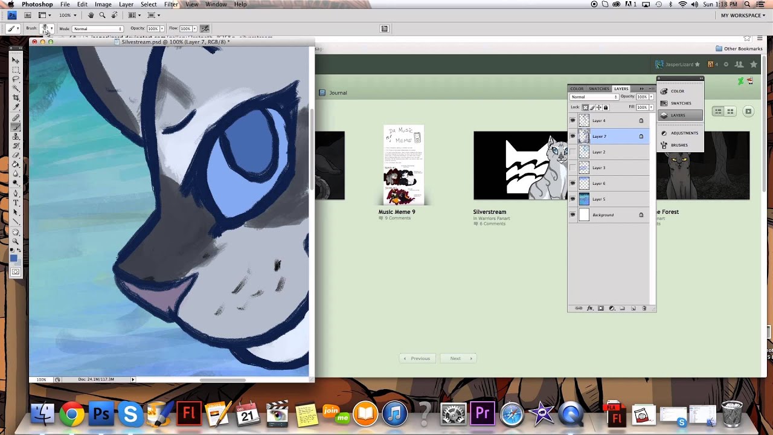Select the Pen tool

(16, 192)
